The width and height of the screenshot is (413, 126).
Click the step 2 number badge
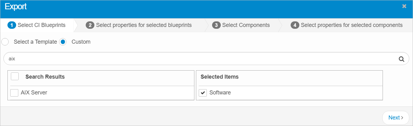pos(90,25)
